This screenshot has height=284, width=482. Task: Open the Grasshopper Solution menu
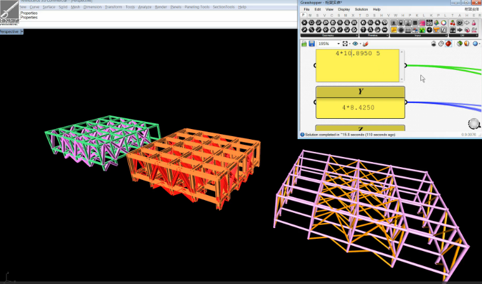coord(361,10)
